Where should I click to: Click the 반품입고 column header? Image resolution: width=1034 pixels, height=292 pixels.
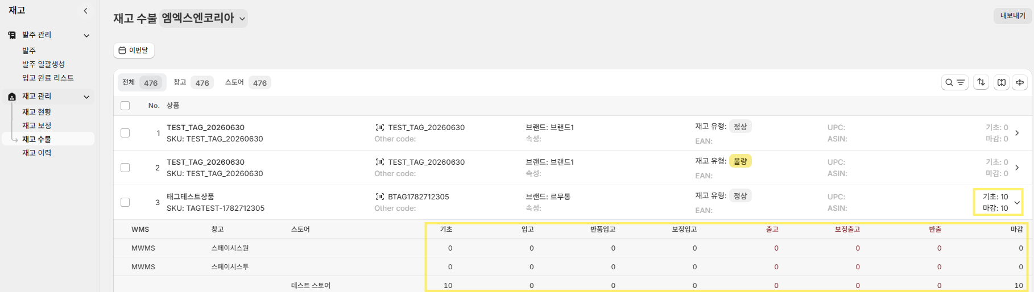tap(602, 230)
